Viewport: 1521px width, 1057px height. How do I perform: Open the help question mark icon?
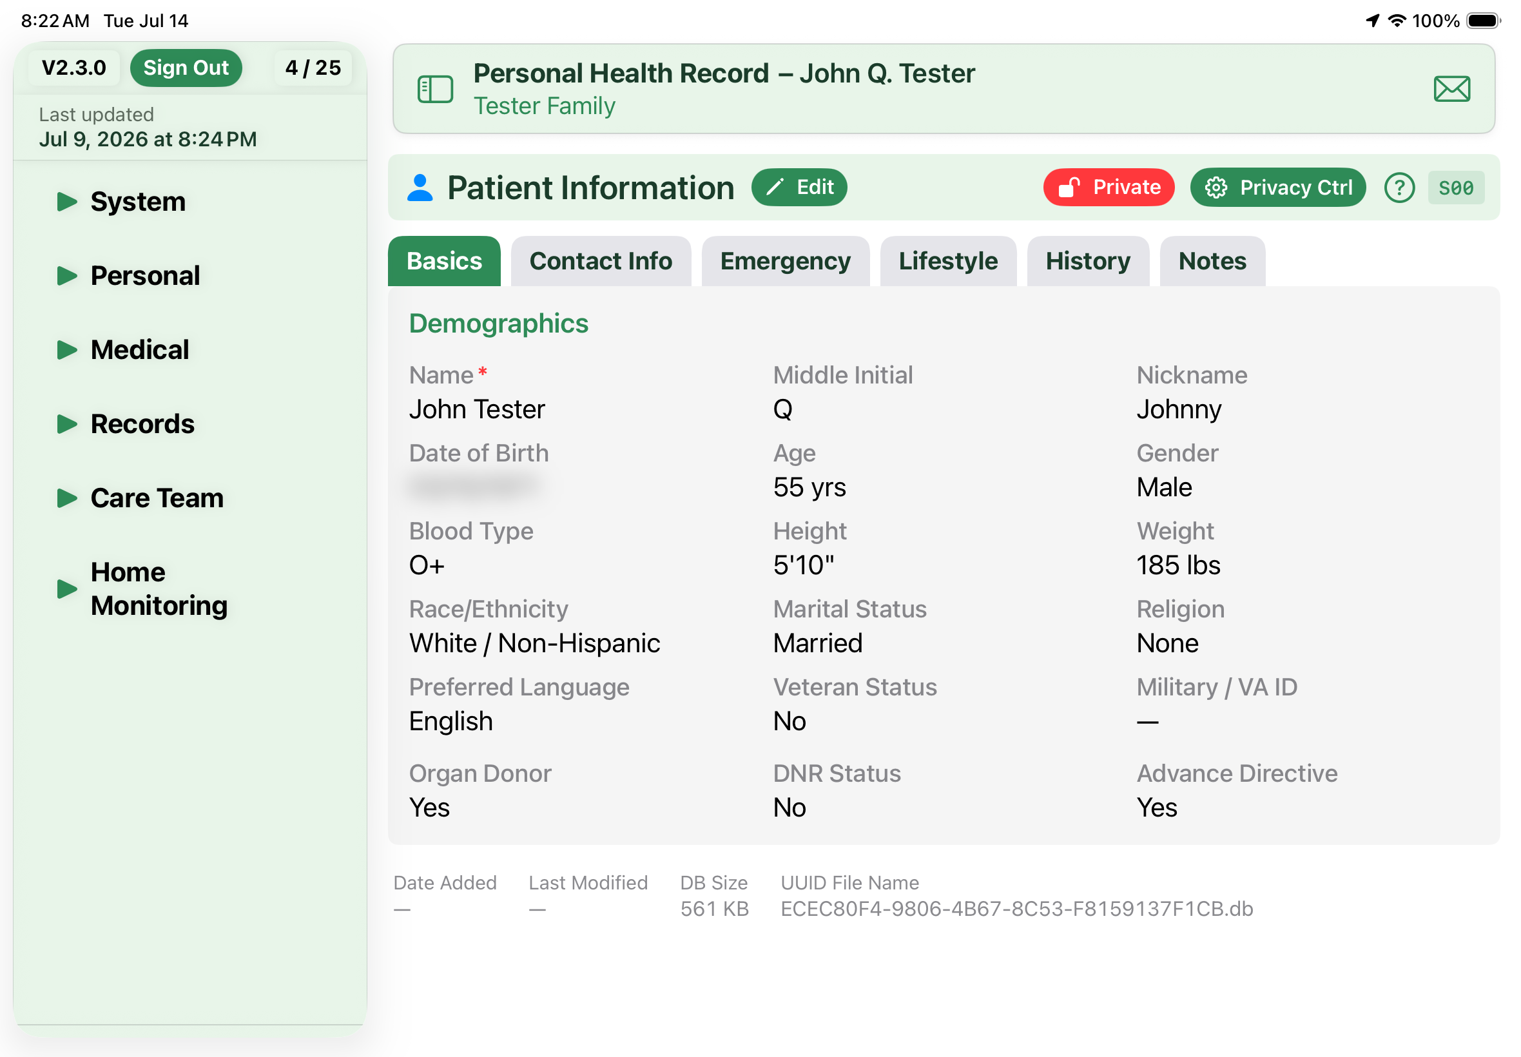coord(1399,188)
